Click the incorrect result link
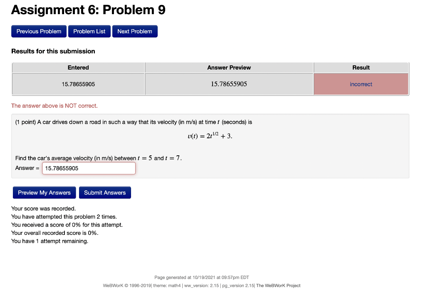This screenshot has height=294, width=426. point(361,84)
